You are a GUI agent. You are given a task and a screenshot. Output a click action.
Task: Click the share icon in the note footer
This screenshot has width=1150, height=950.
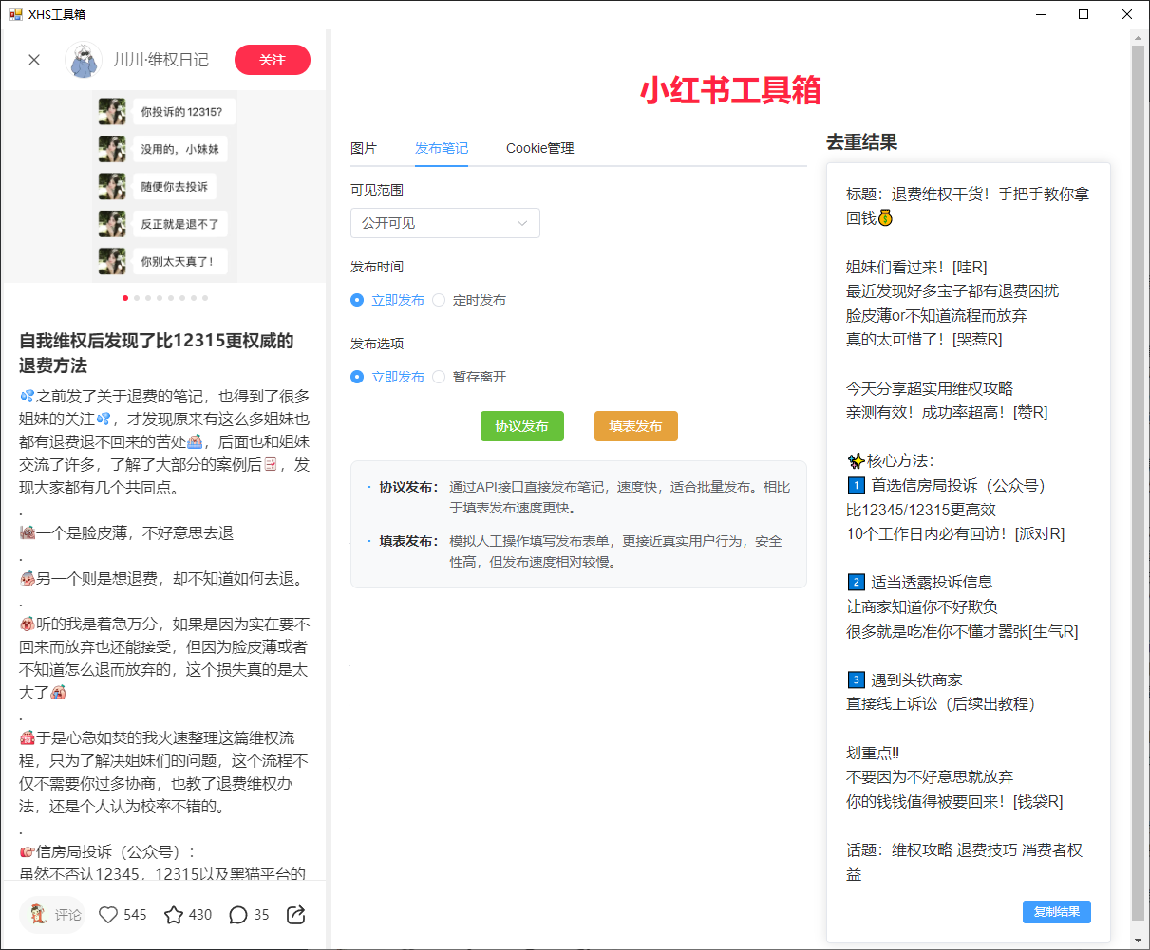pos(295,915)
